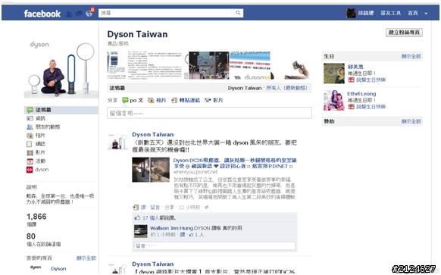Click the thumbs-up icon beside 17 likes
Viewport: 441px width, 275px height.
click(x=137, y=218)
